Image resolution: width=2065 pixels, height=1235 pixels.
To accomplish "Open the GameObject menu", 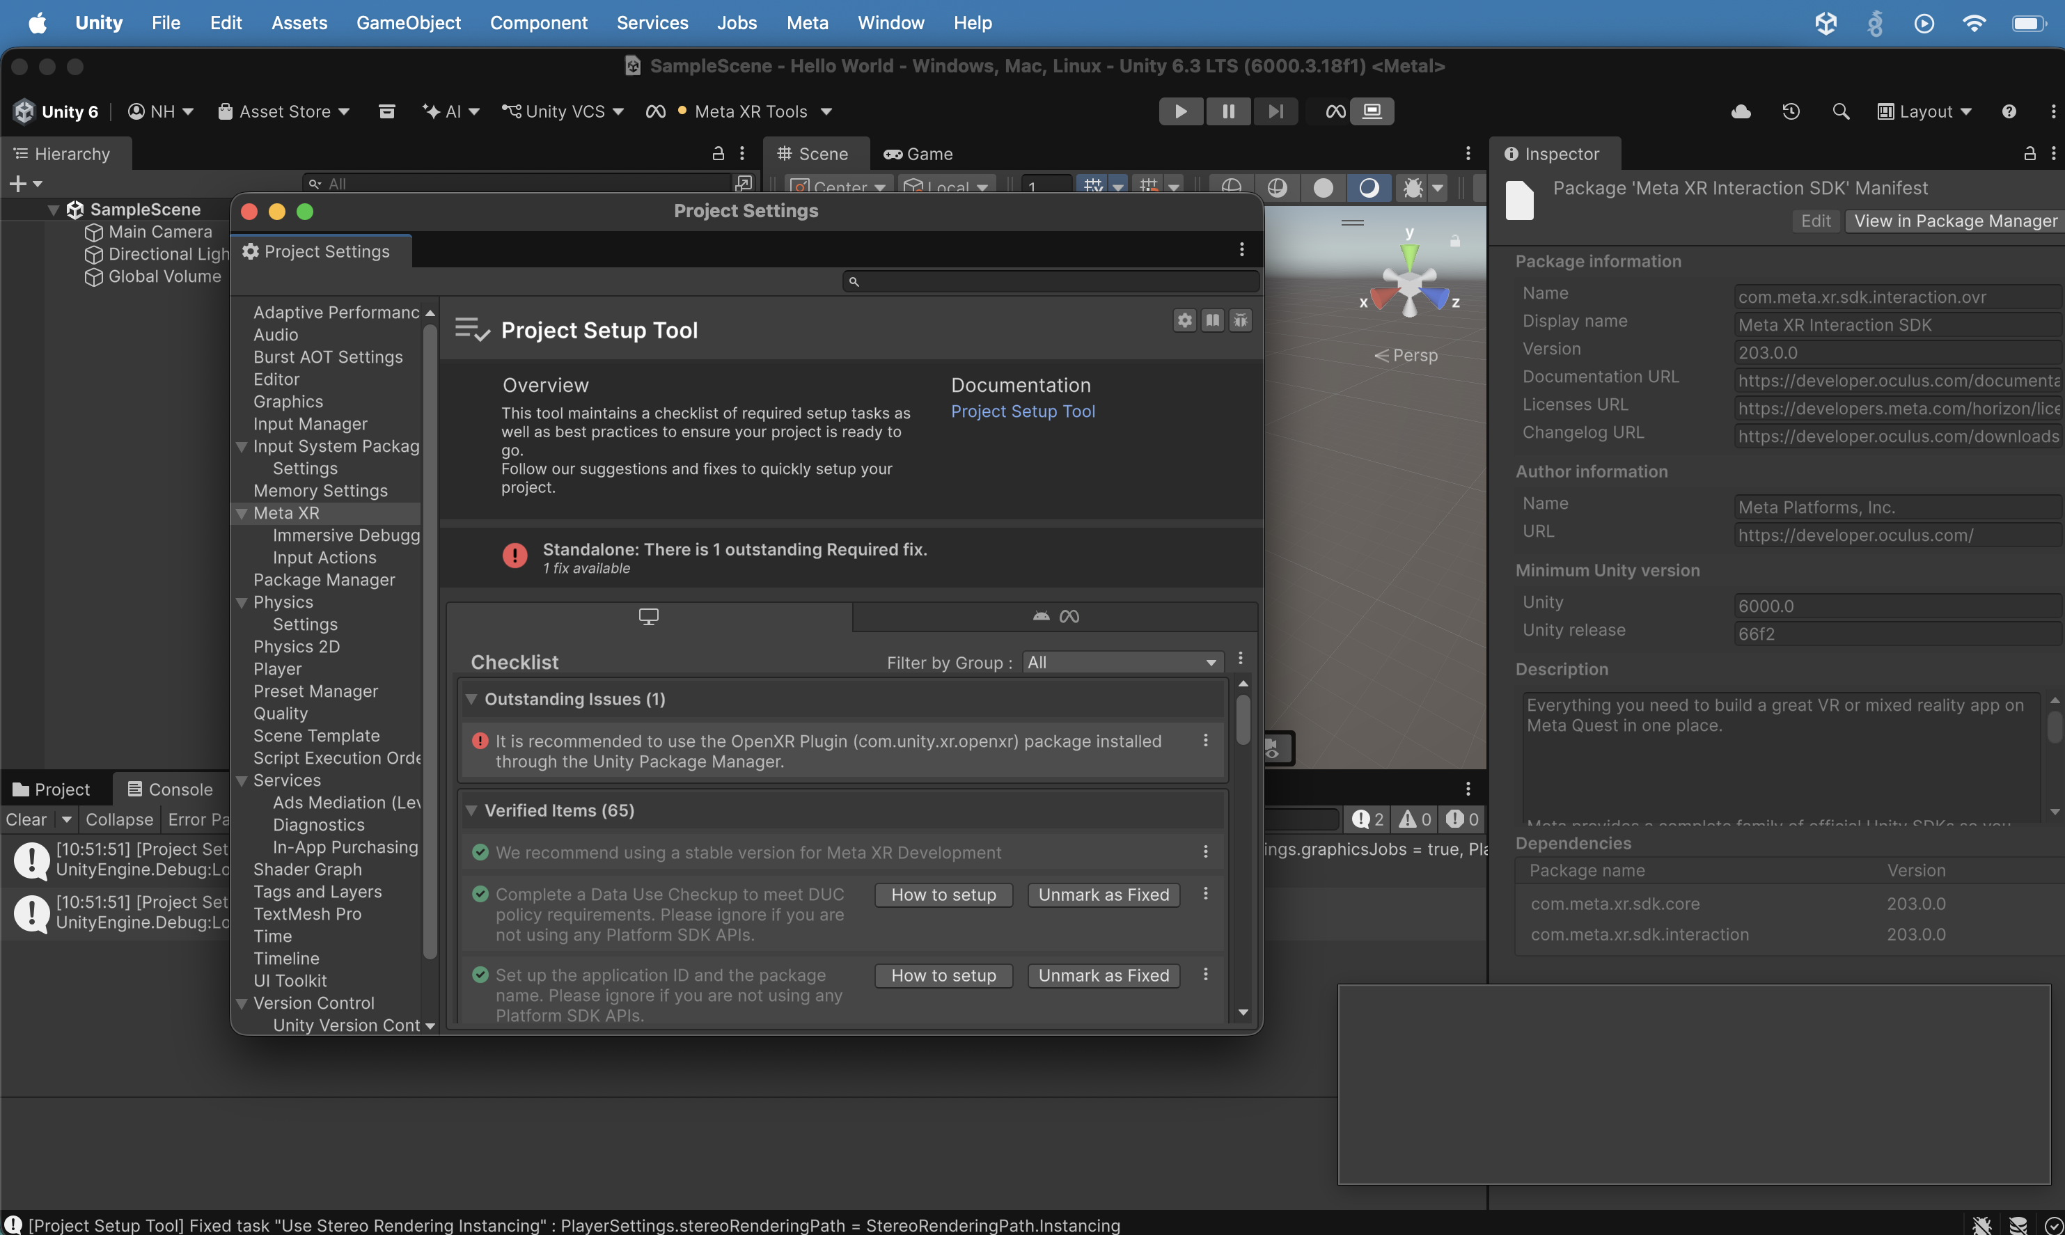I will point(408,22).
